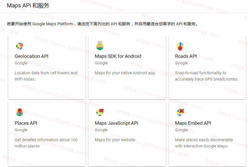The width and height of the screenshot is (248, 167).
Task: Click the Maps Embed API icon
Action: point(181,112)
